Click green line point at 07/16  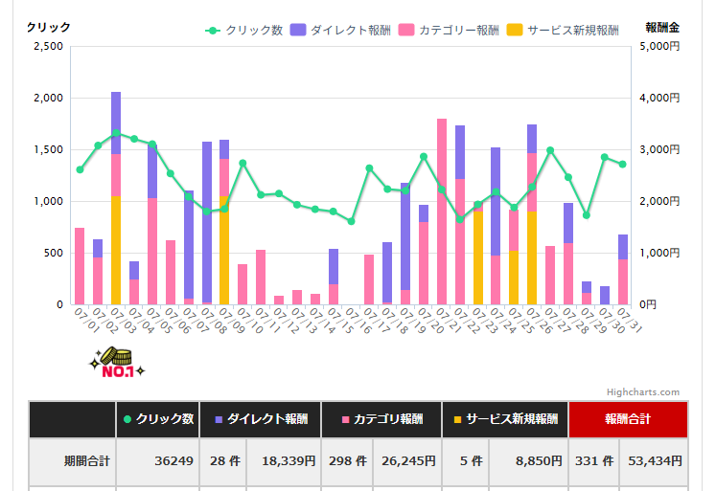click(x=351, y=221)
